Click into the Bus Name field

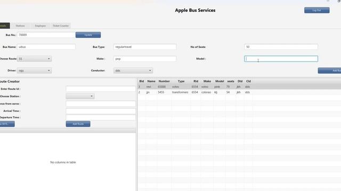click(46, 47)
